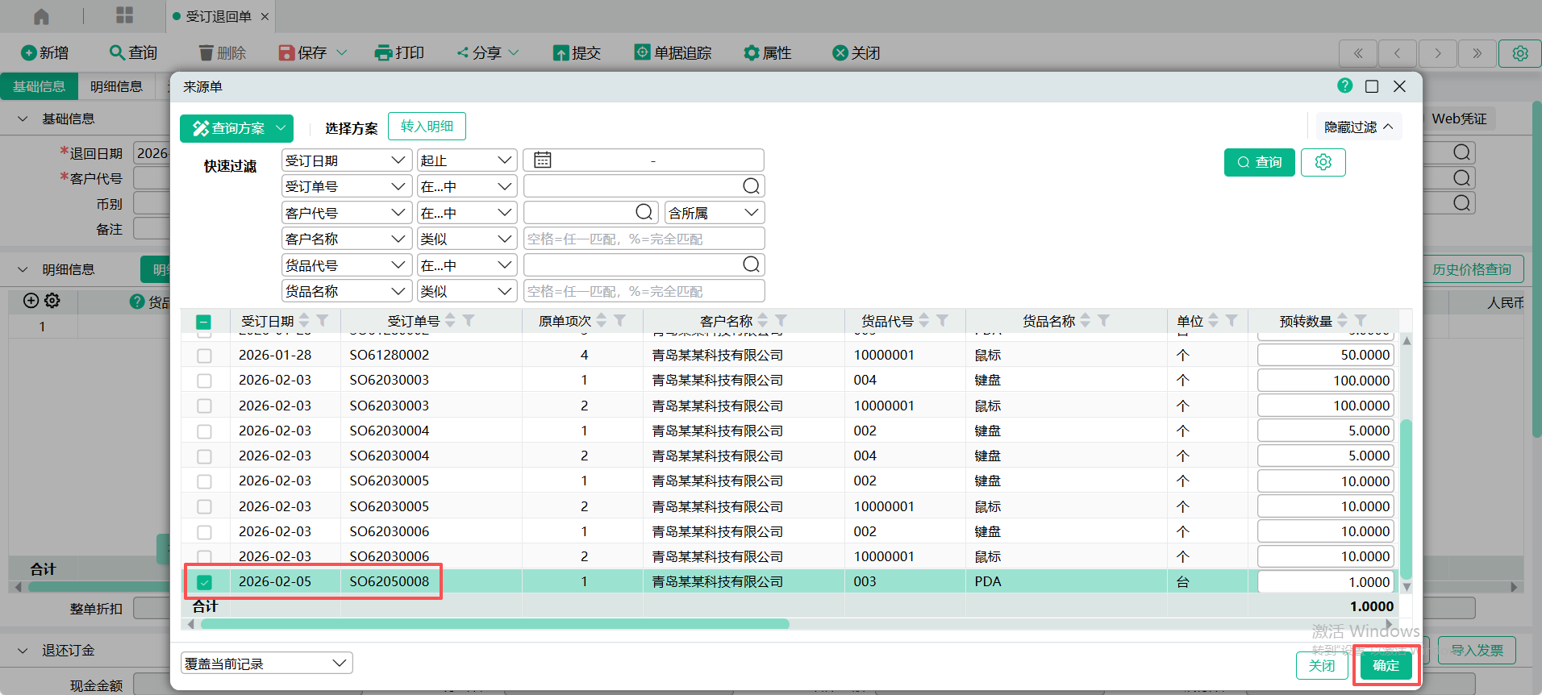Click the horizontal scrollbar under the table
Viewport: 1542px width, 695px height.
pos(494,624)
